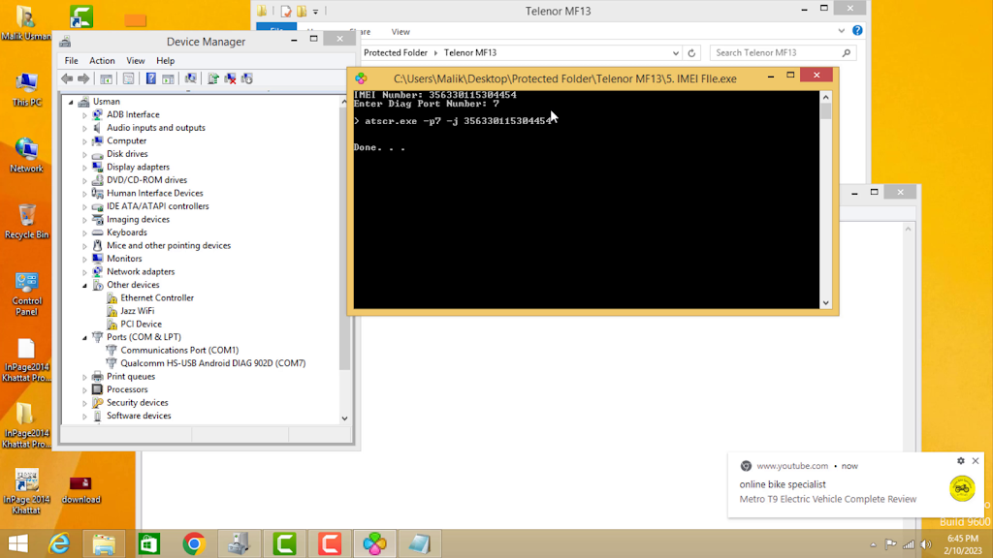Screen dimensions: 993x558
Task: Click the Explorer blue Help icon
Action: pyautogui.click(x=857, y=30)
